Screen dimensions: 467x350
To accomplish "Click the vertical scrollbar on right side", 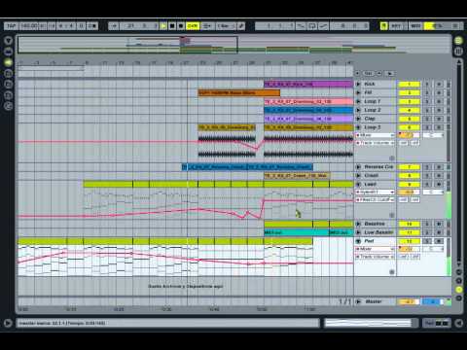I will pyautogui.click(x=459, y=162).
